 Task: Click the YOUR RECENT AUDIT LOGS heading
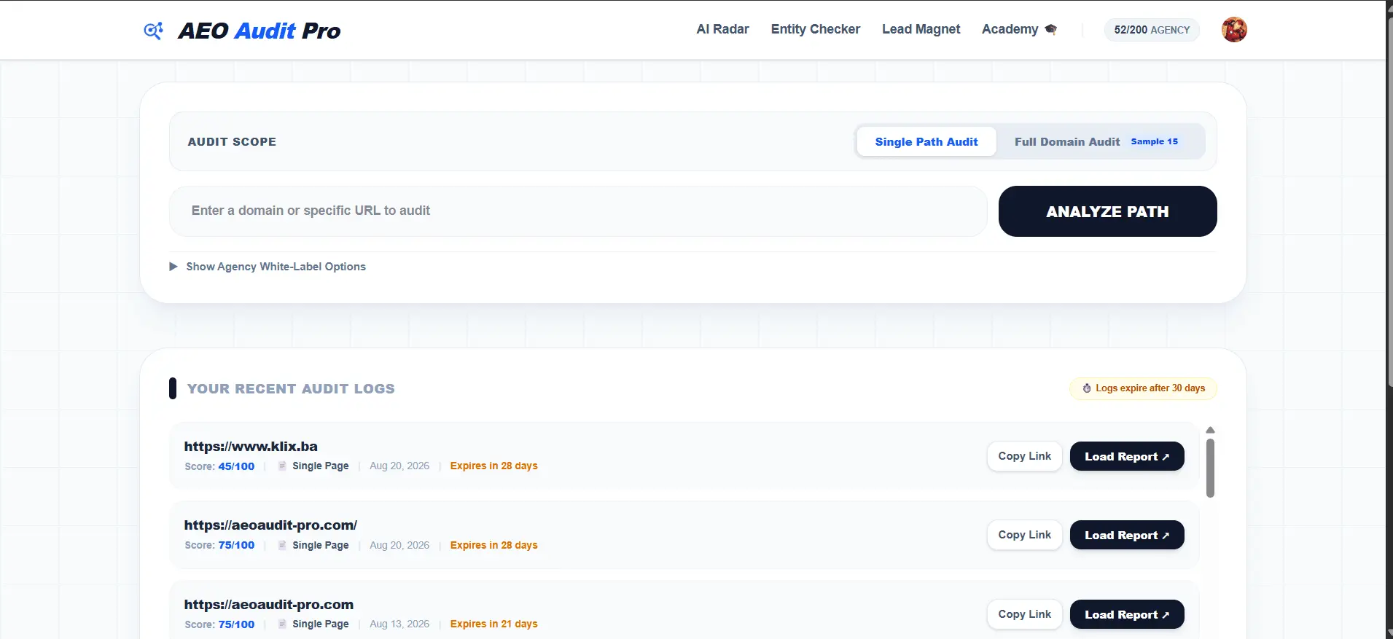[x=291, y=389]
